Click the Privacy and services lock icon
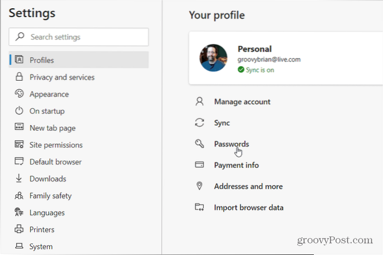This screenshot has height=255, width=383. 19,77
